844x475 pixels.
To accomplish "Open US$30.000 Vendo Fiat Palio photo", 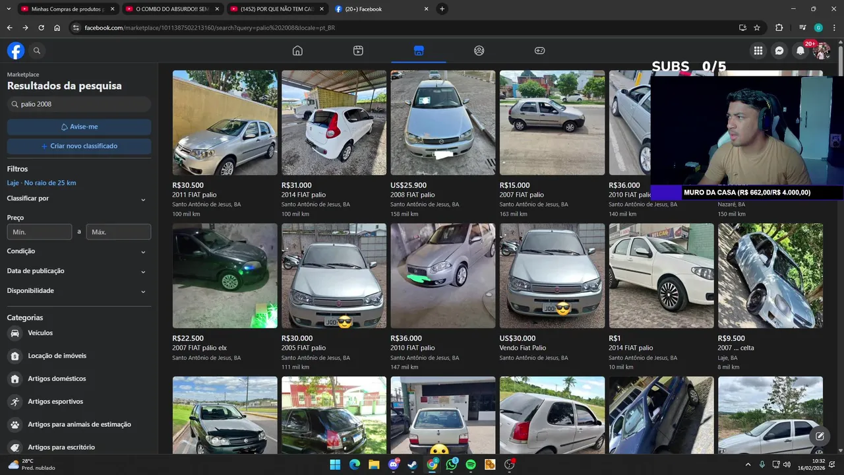I will pos(552,276).
